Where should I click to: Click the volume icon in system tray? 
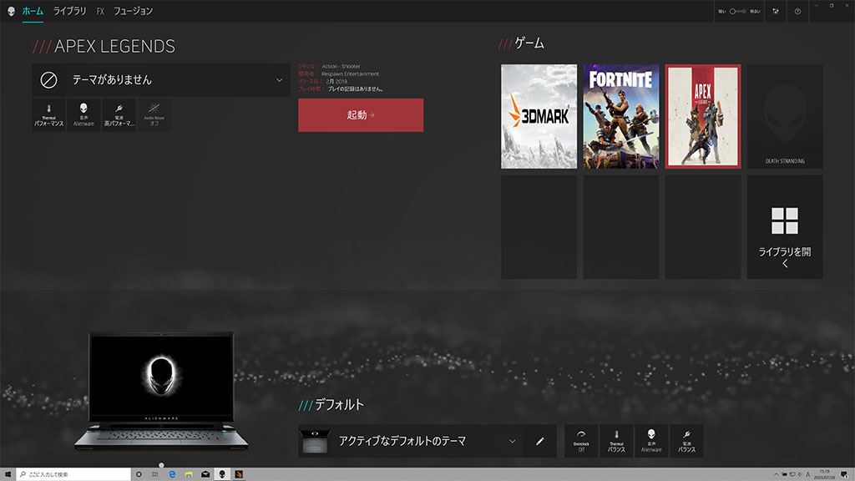(x=800, y=474)
